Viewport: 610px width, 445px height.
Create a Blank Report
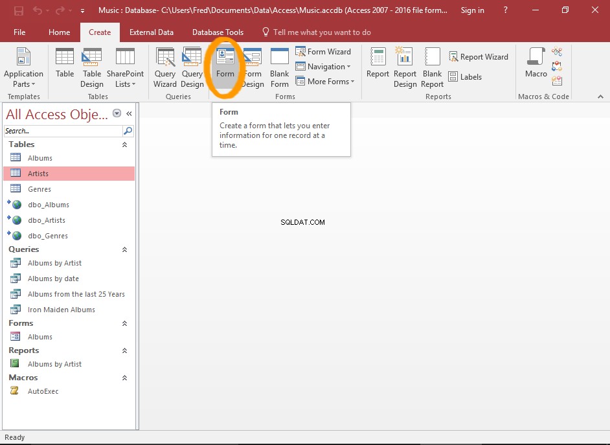tap(432, 67)
